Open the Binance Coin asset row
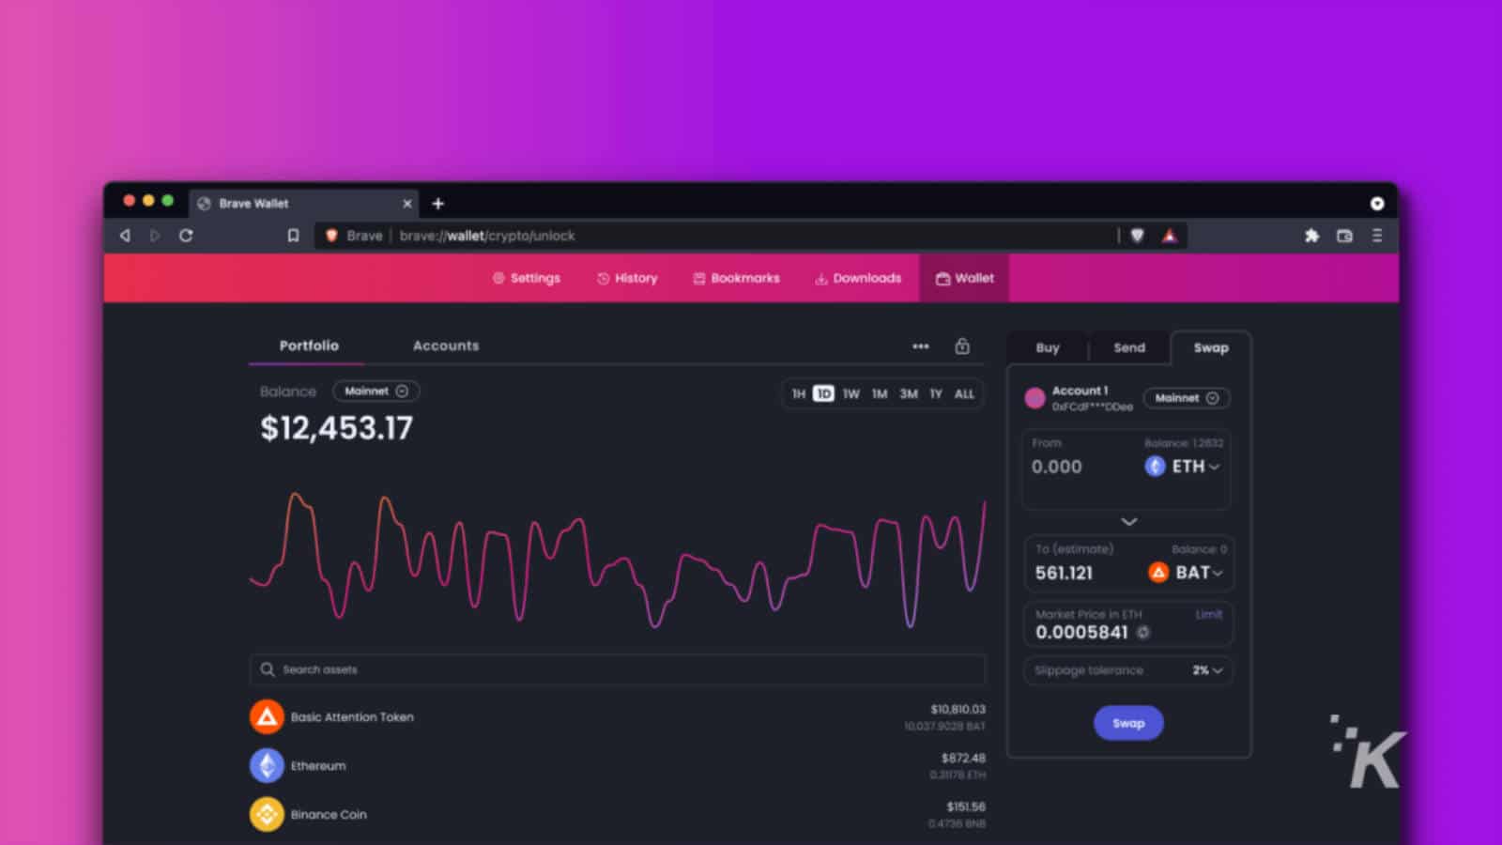 (x=618, y=814)
